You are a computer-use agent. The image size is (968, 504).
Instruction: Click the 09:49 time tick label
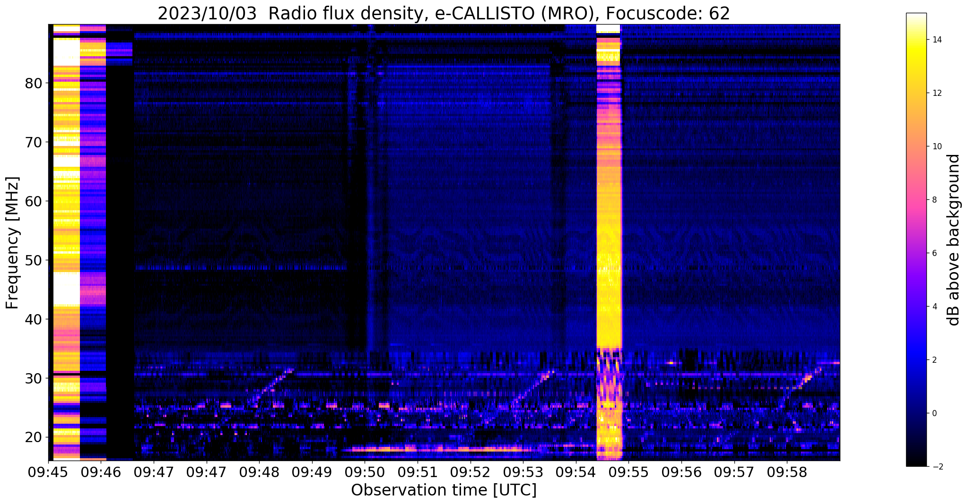pos(312,472)
